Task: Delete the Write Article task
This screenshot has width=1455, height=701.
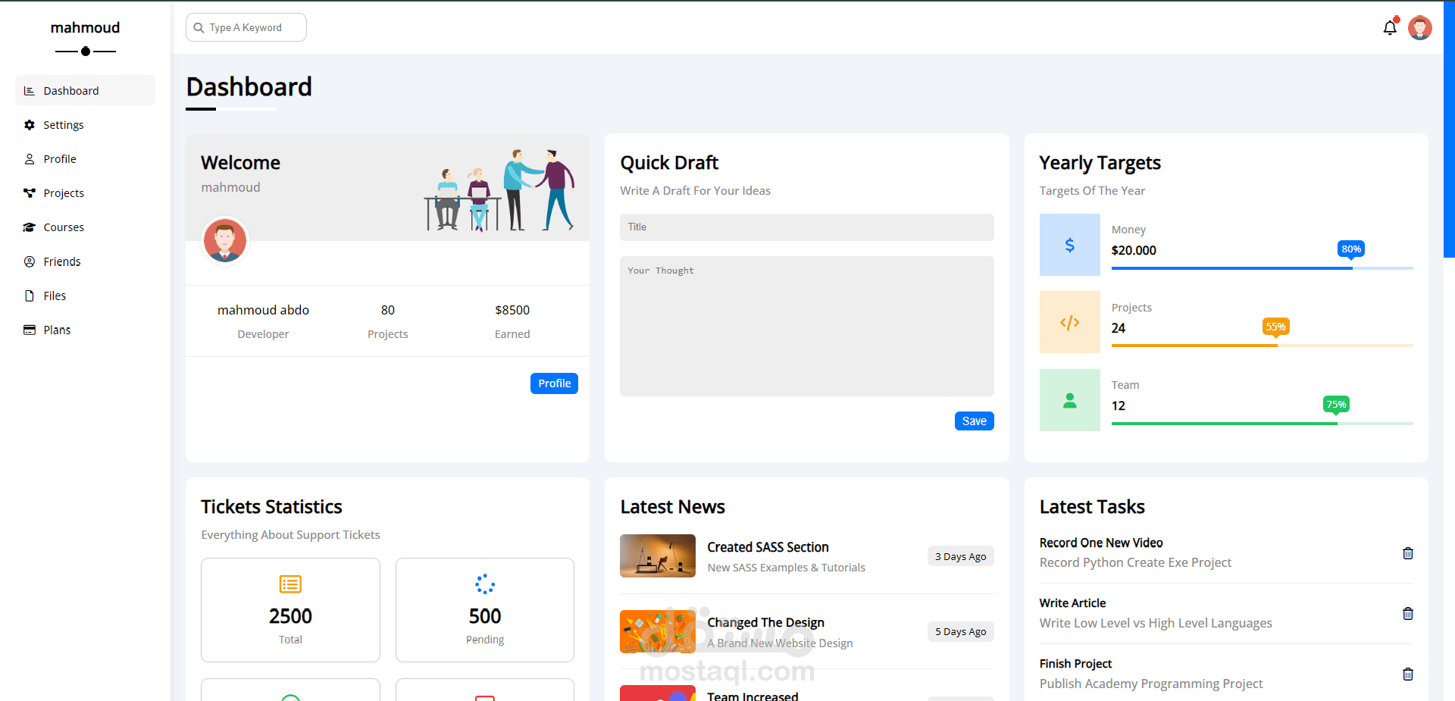Action: tap(1408, 614)
